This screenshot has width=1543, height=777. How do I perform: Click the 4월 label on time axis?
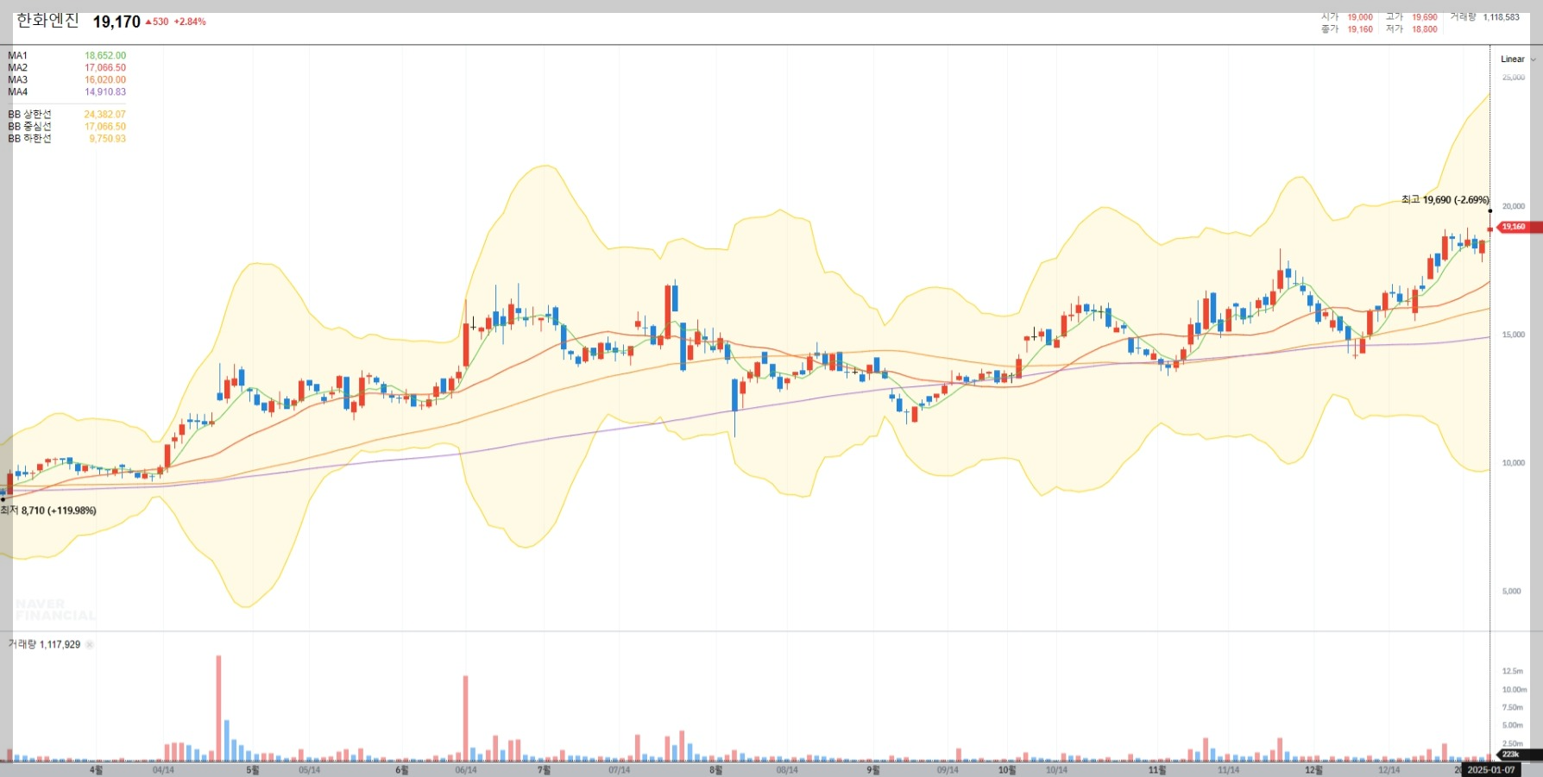click(x=96, y=770)
